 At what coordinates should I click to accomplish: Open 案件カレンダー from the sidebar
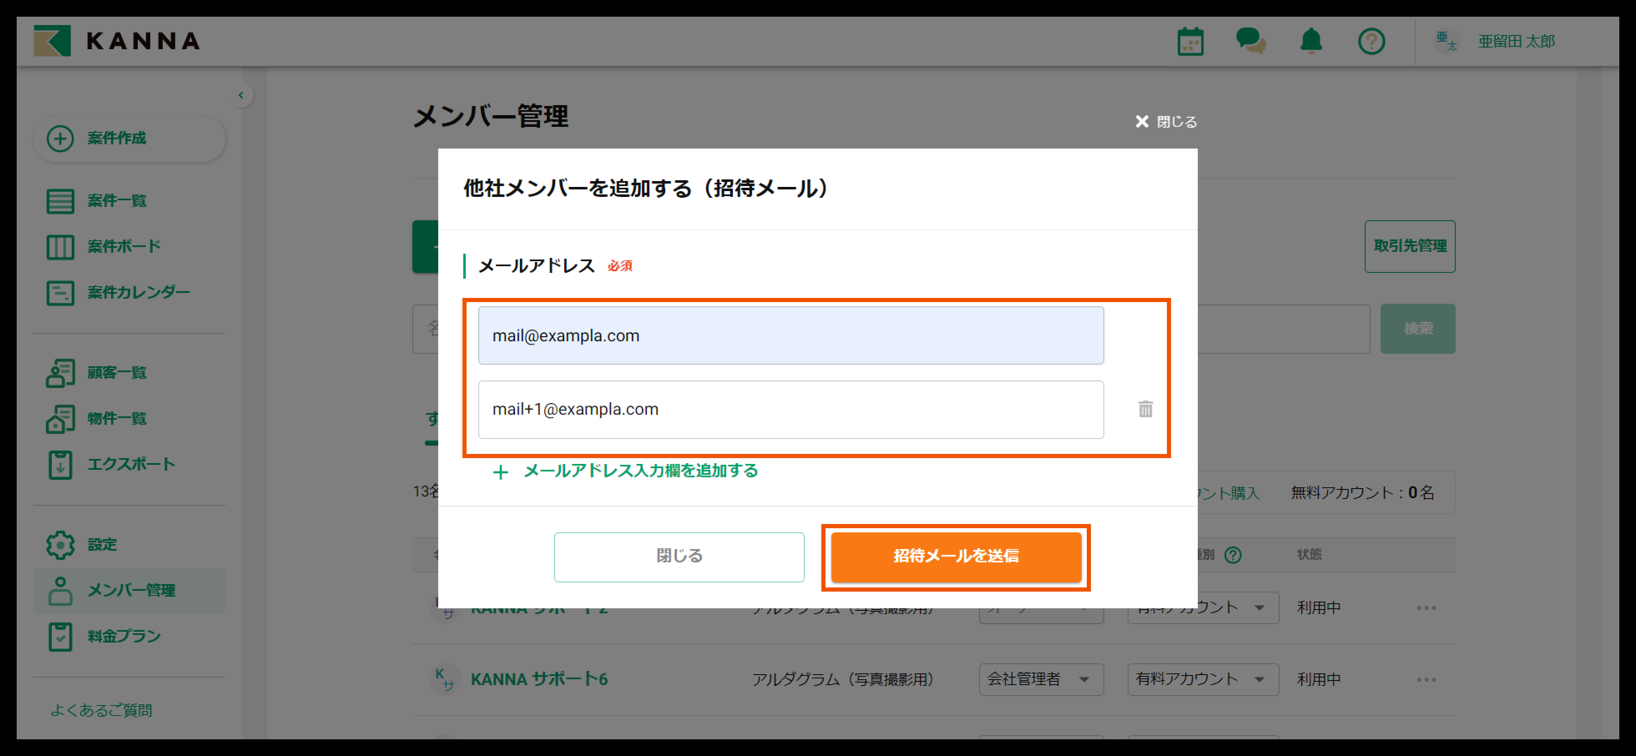point(61,292)
